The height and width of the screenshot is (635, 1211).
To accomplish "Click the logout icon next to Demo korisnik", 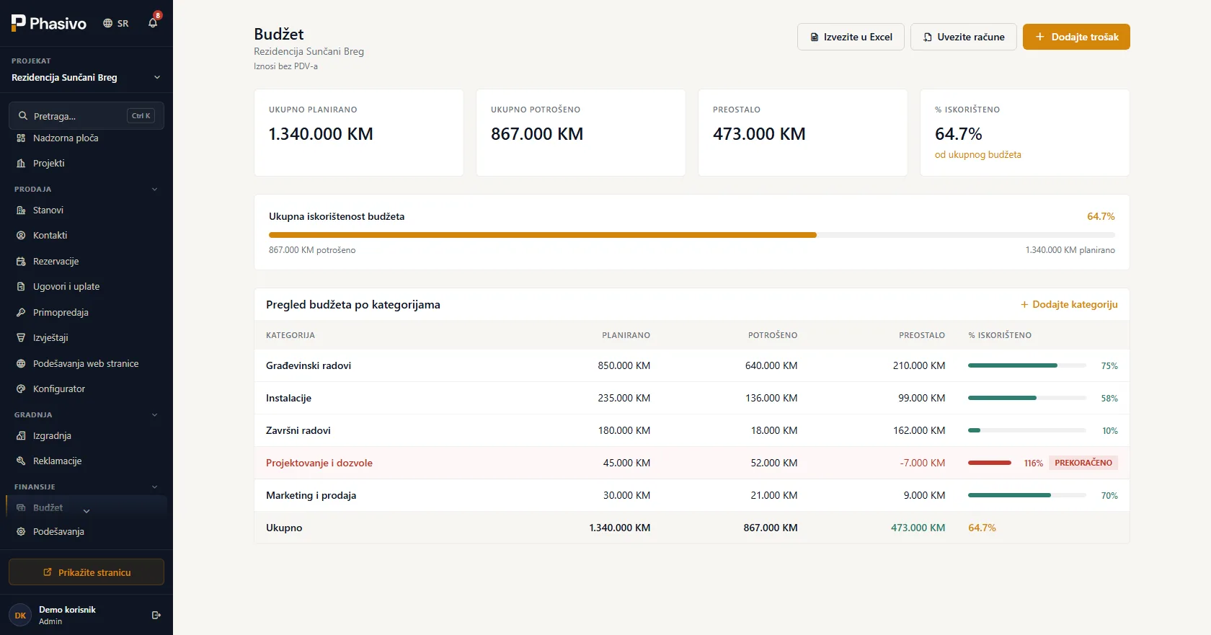I will click(156, 615).
